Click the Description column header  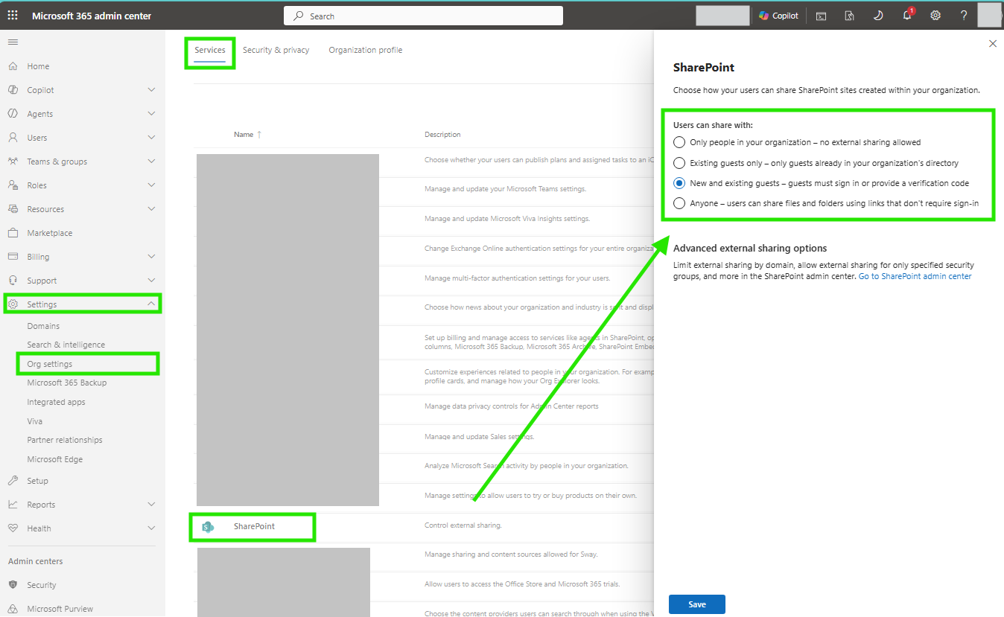(x=442, y=135)
